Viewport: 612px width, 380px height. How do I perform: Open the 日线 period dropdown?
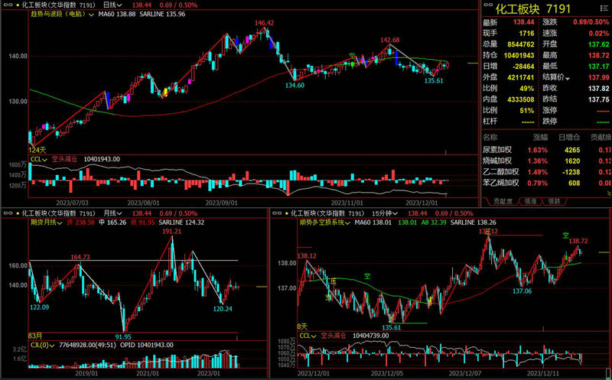(x=112, y=5)
